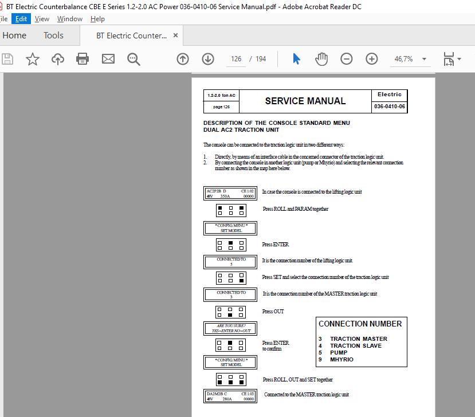Click the fit page width icon
Viewport: 475px width, 417px height.
click(449, 59)
